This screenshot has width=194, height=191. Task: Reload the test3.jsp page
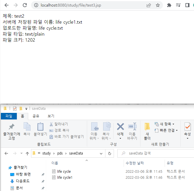click(x=25, y=5)
